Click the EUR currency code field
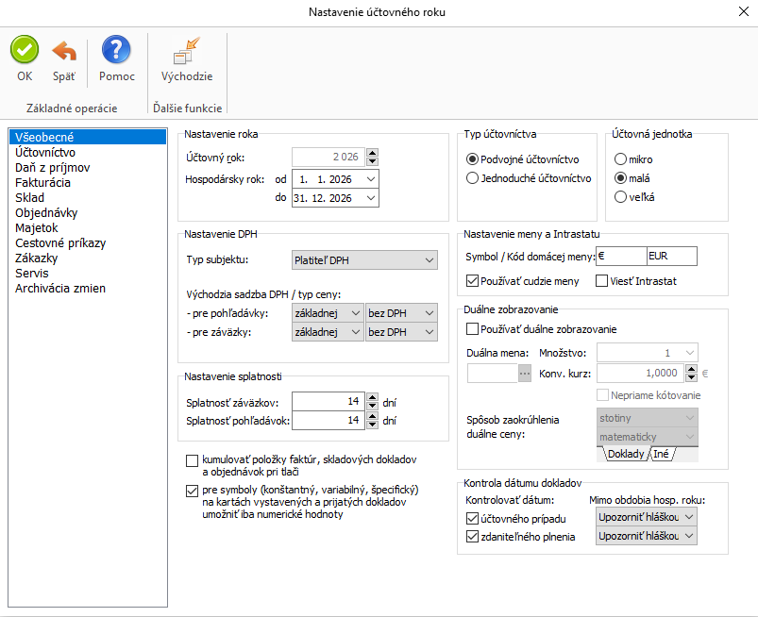 670,256
